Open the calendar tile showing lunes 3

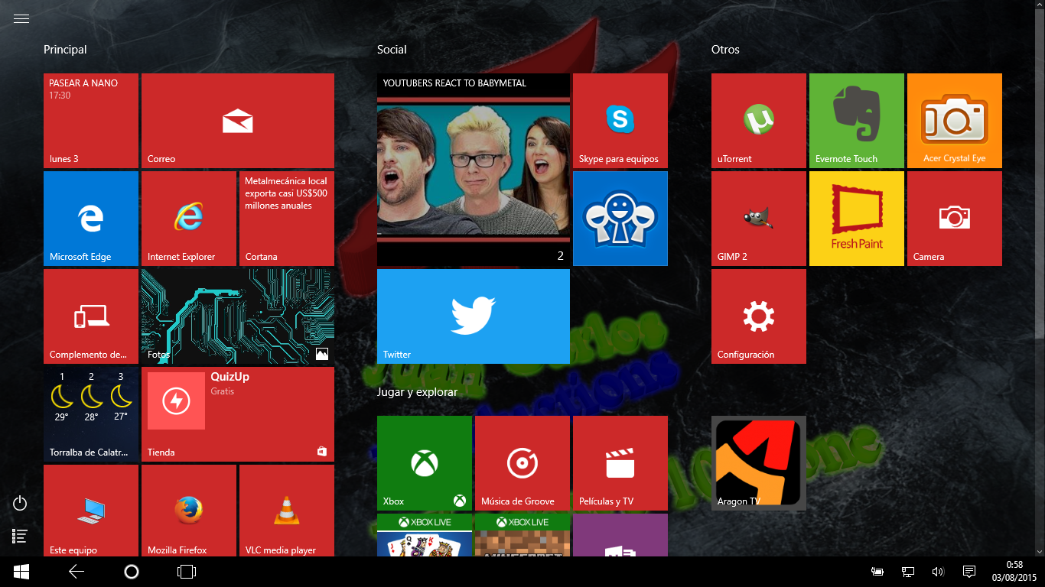(91, 121)
